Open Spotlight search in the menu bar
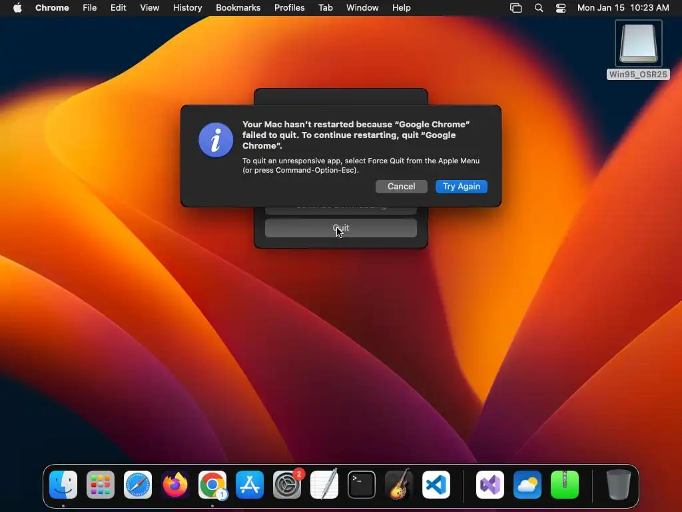 coord(538,8)
